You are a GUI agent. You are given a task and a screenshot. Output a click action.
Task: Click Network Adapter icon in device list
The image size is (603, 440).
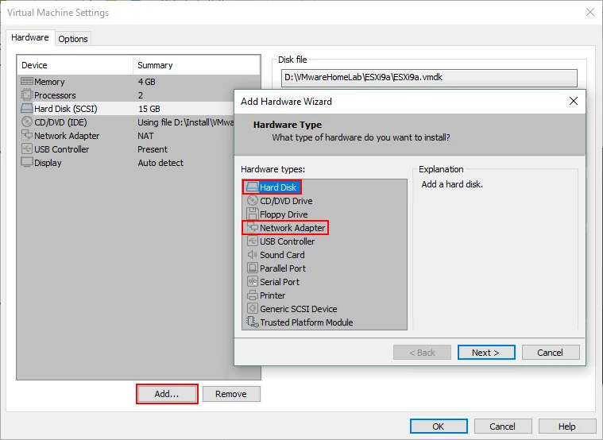[27, 135]
